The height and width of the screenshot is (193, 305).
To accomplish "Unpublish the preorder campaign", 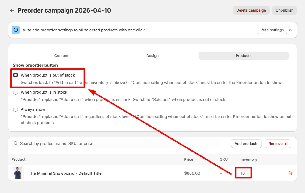I will pyautogui.click(x=284, y=10).
